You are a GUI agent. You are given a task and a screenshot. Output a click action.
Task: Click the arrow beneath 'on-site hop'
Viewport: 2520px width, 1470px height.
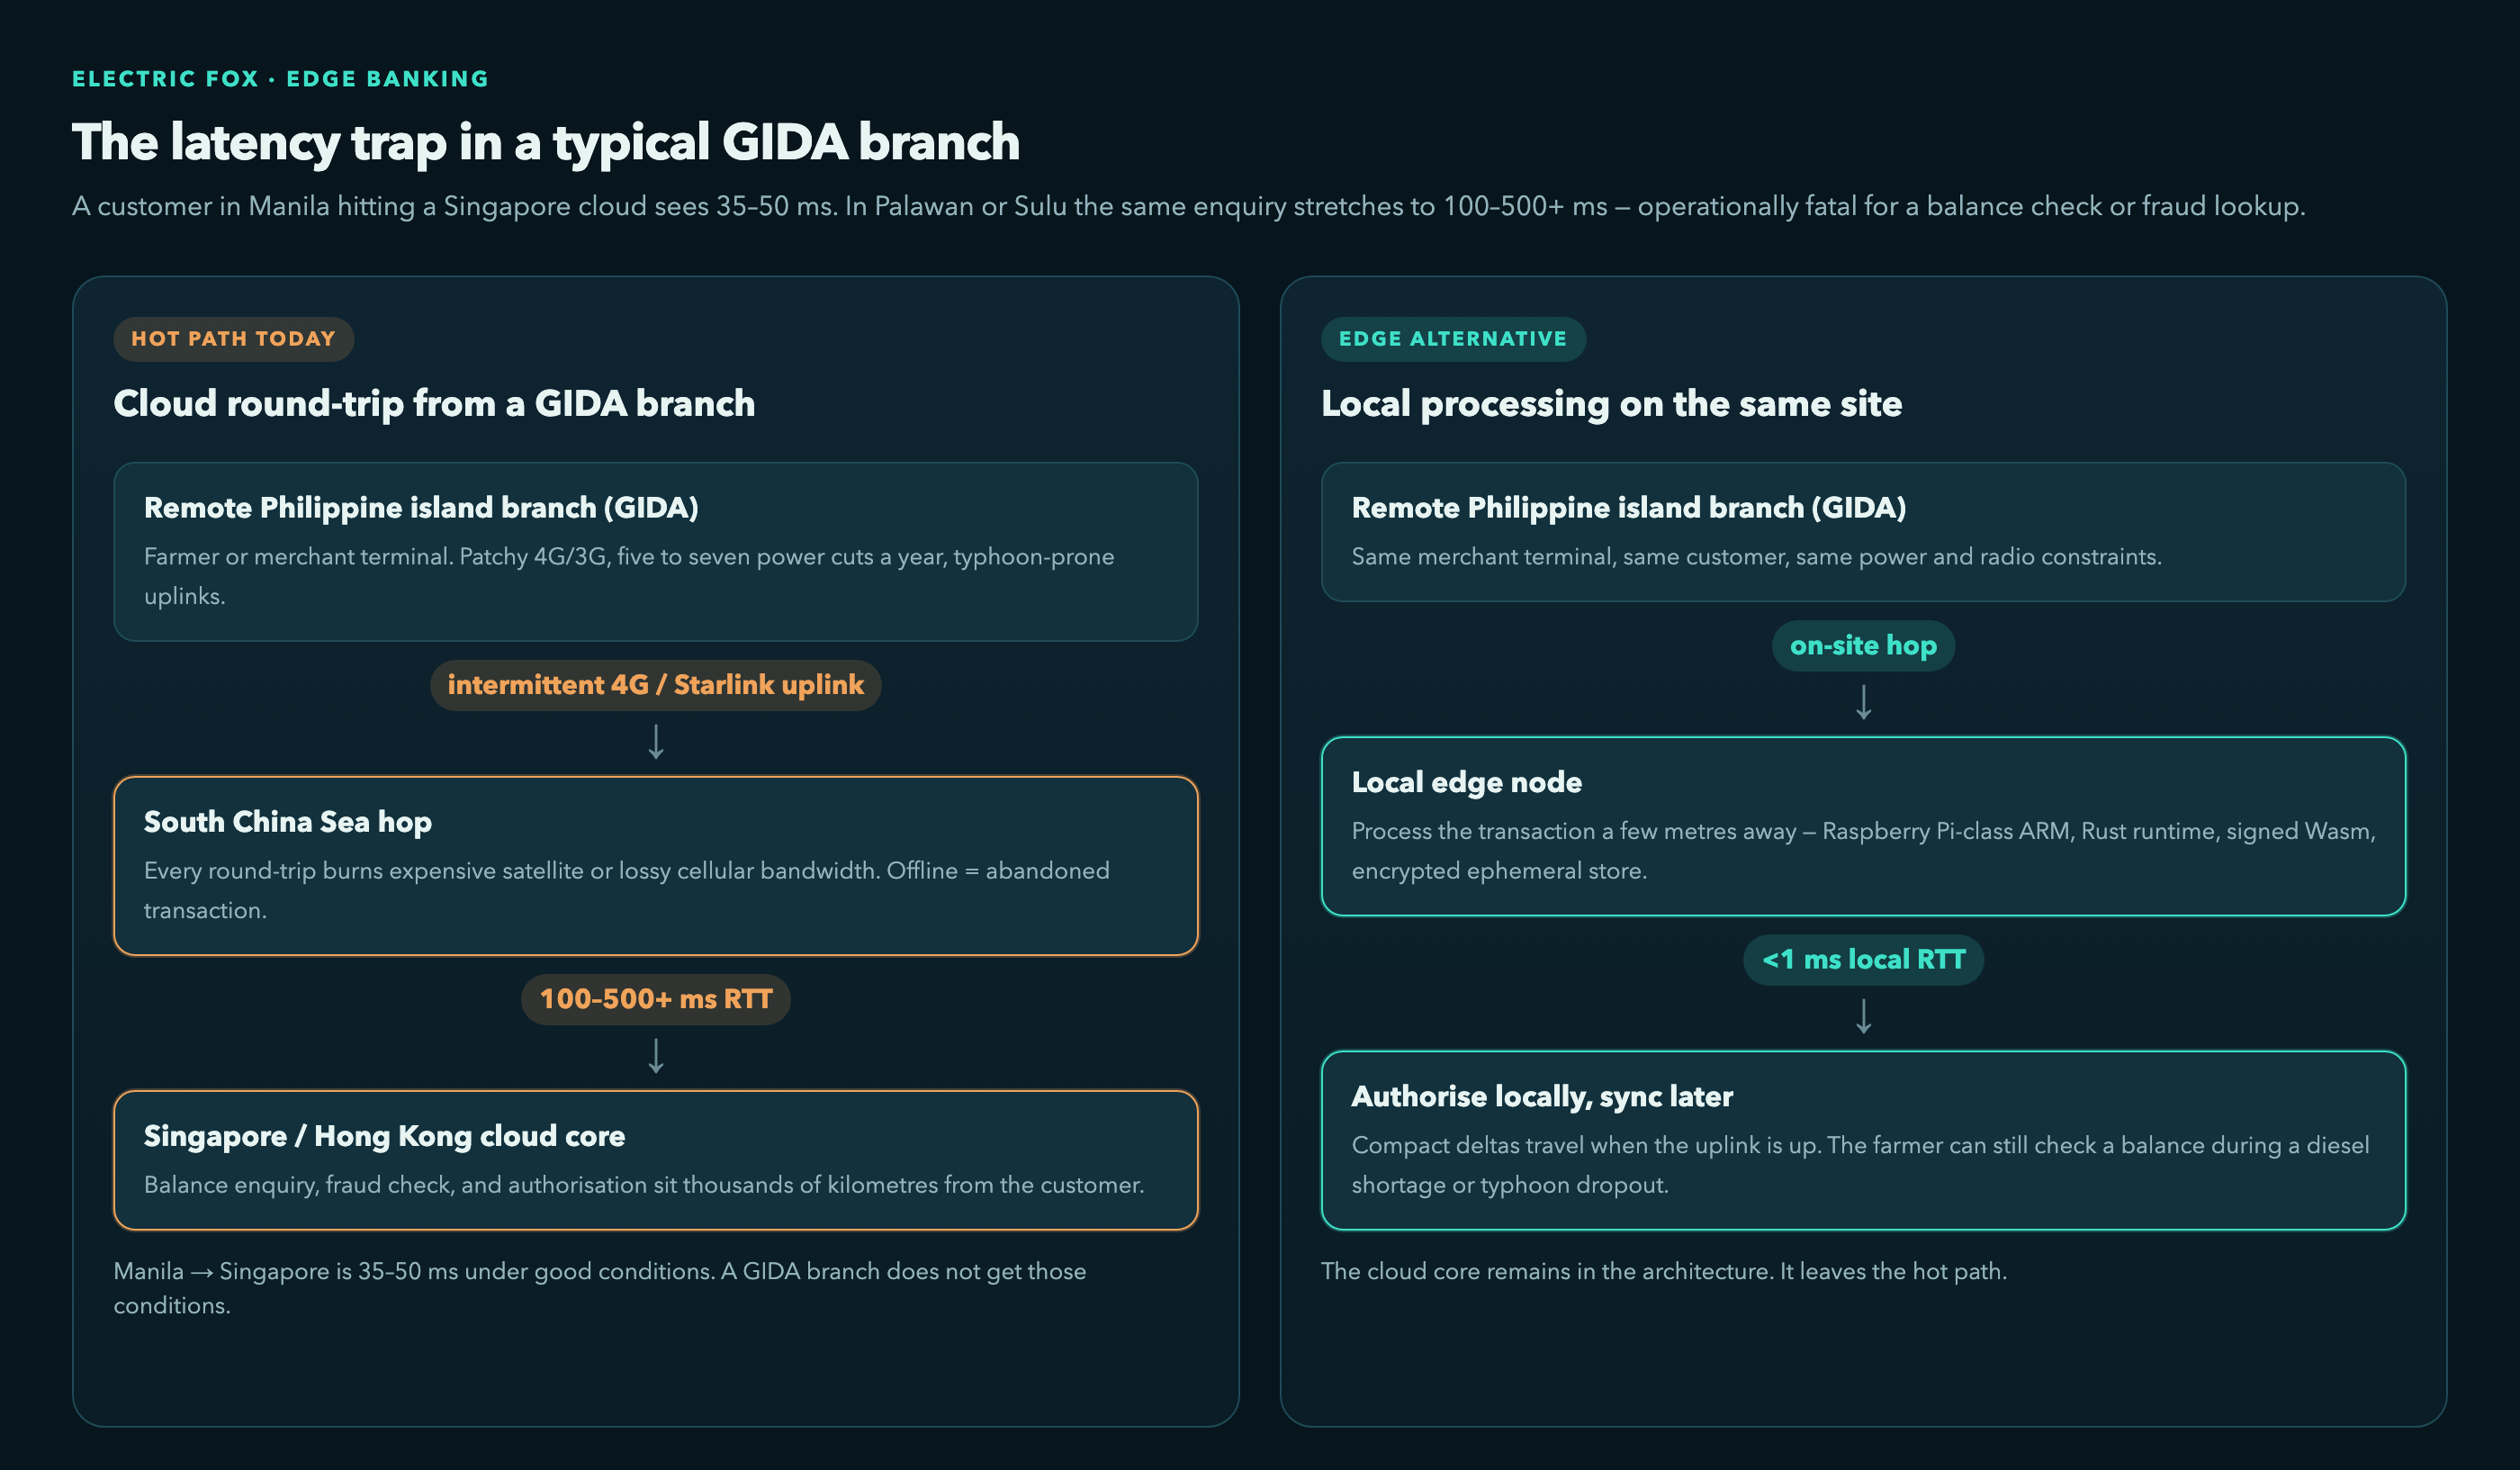(1863, 702)
